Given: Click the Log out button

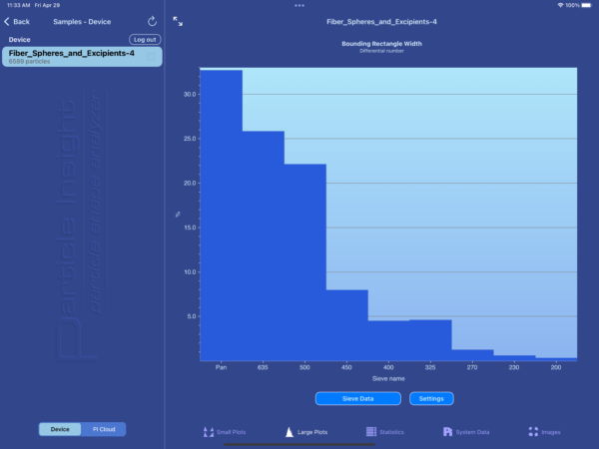Looking at the screenshot, I should click(145, 39).
